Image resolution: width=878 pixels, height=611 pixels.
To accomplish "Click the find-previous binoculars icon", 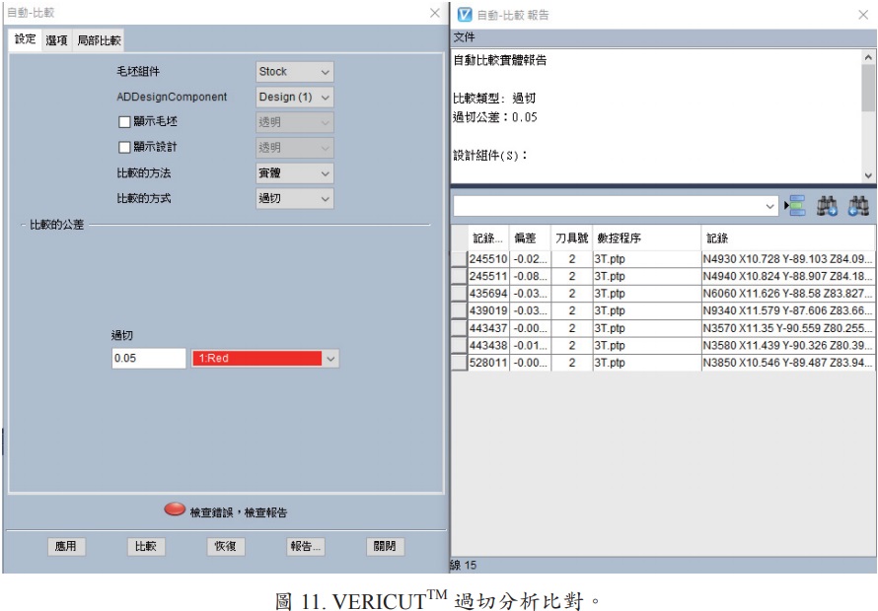I will pos(858,206).
